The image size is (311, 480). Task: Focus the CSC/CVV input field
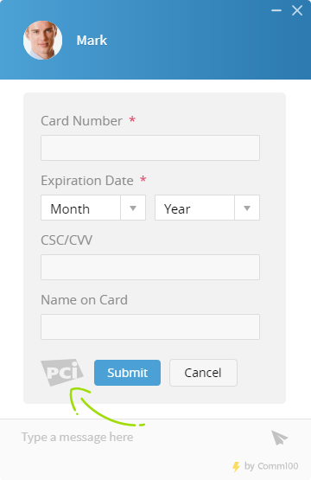150,267
